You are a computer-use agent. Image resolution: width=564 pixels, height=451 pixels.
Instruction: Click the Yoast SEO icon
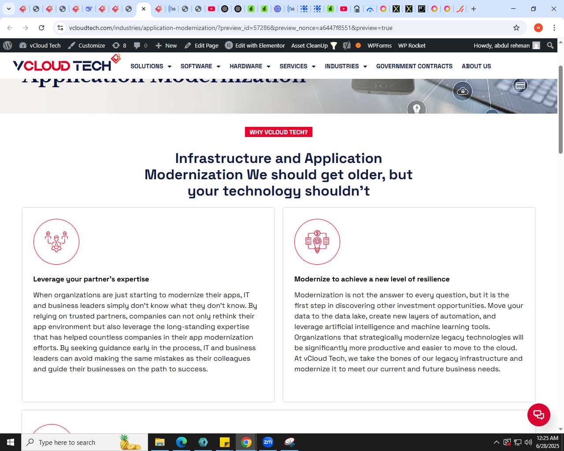pos(347,45)
